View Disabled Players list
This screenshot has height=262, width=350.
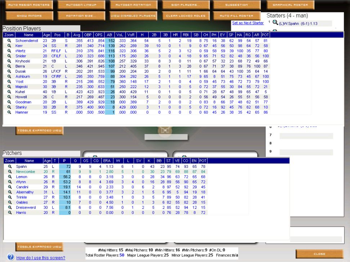133,16
